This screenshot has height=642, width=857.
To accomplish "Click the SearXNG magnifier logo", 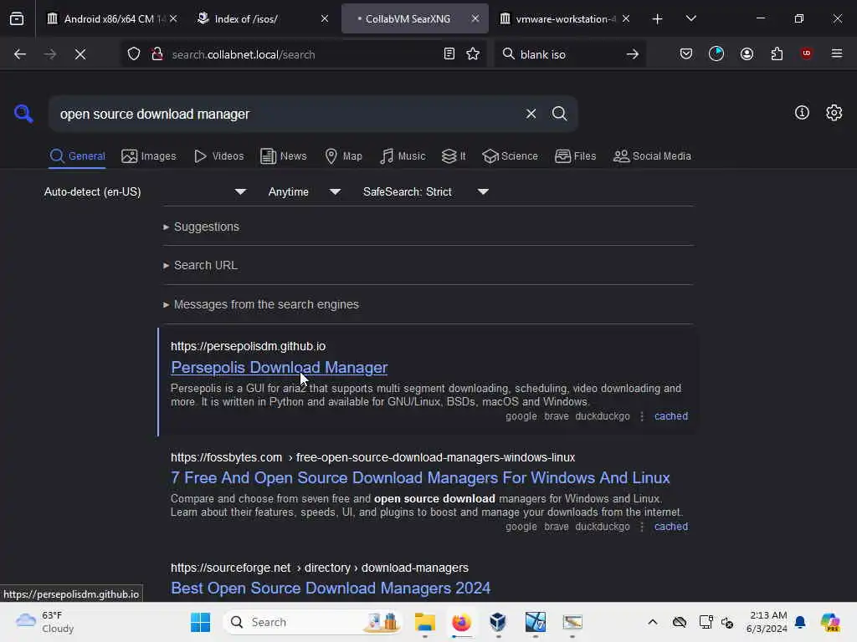I will pyautogui.click(x=23, y=114).
